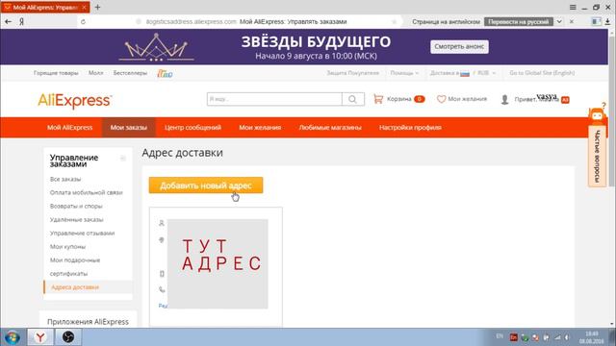616x346 pixels.
Task: Reload the page with the refresh icon
Action: coord(83,22)
